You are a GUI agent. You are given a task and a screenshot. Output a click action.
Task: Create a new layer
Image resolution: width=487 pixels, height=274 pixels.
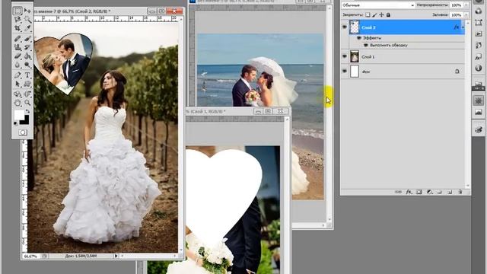[450, 192]
